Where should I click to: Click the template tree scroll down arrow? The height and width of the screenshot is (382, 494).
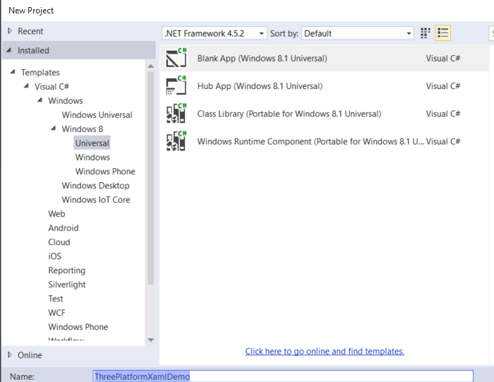[150, 340]
